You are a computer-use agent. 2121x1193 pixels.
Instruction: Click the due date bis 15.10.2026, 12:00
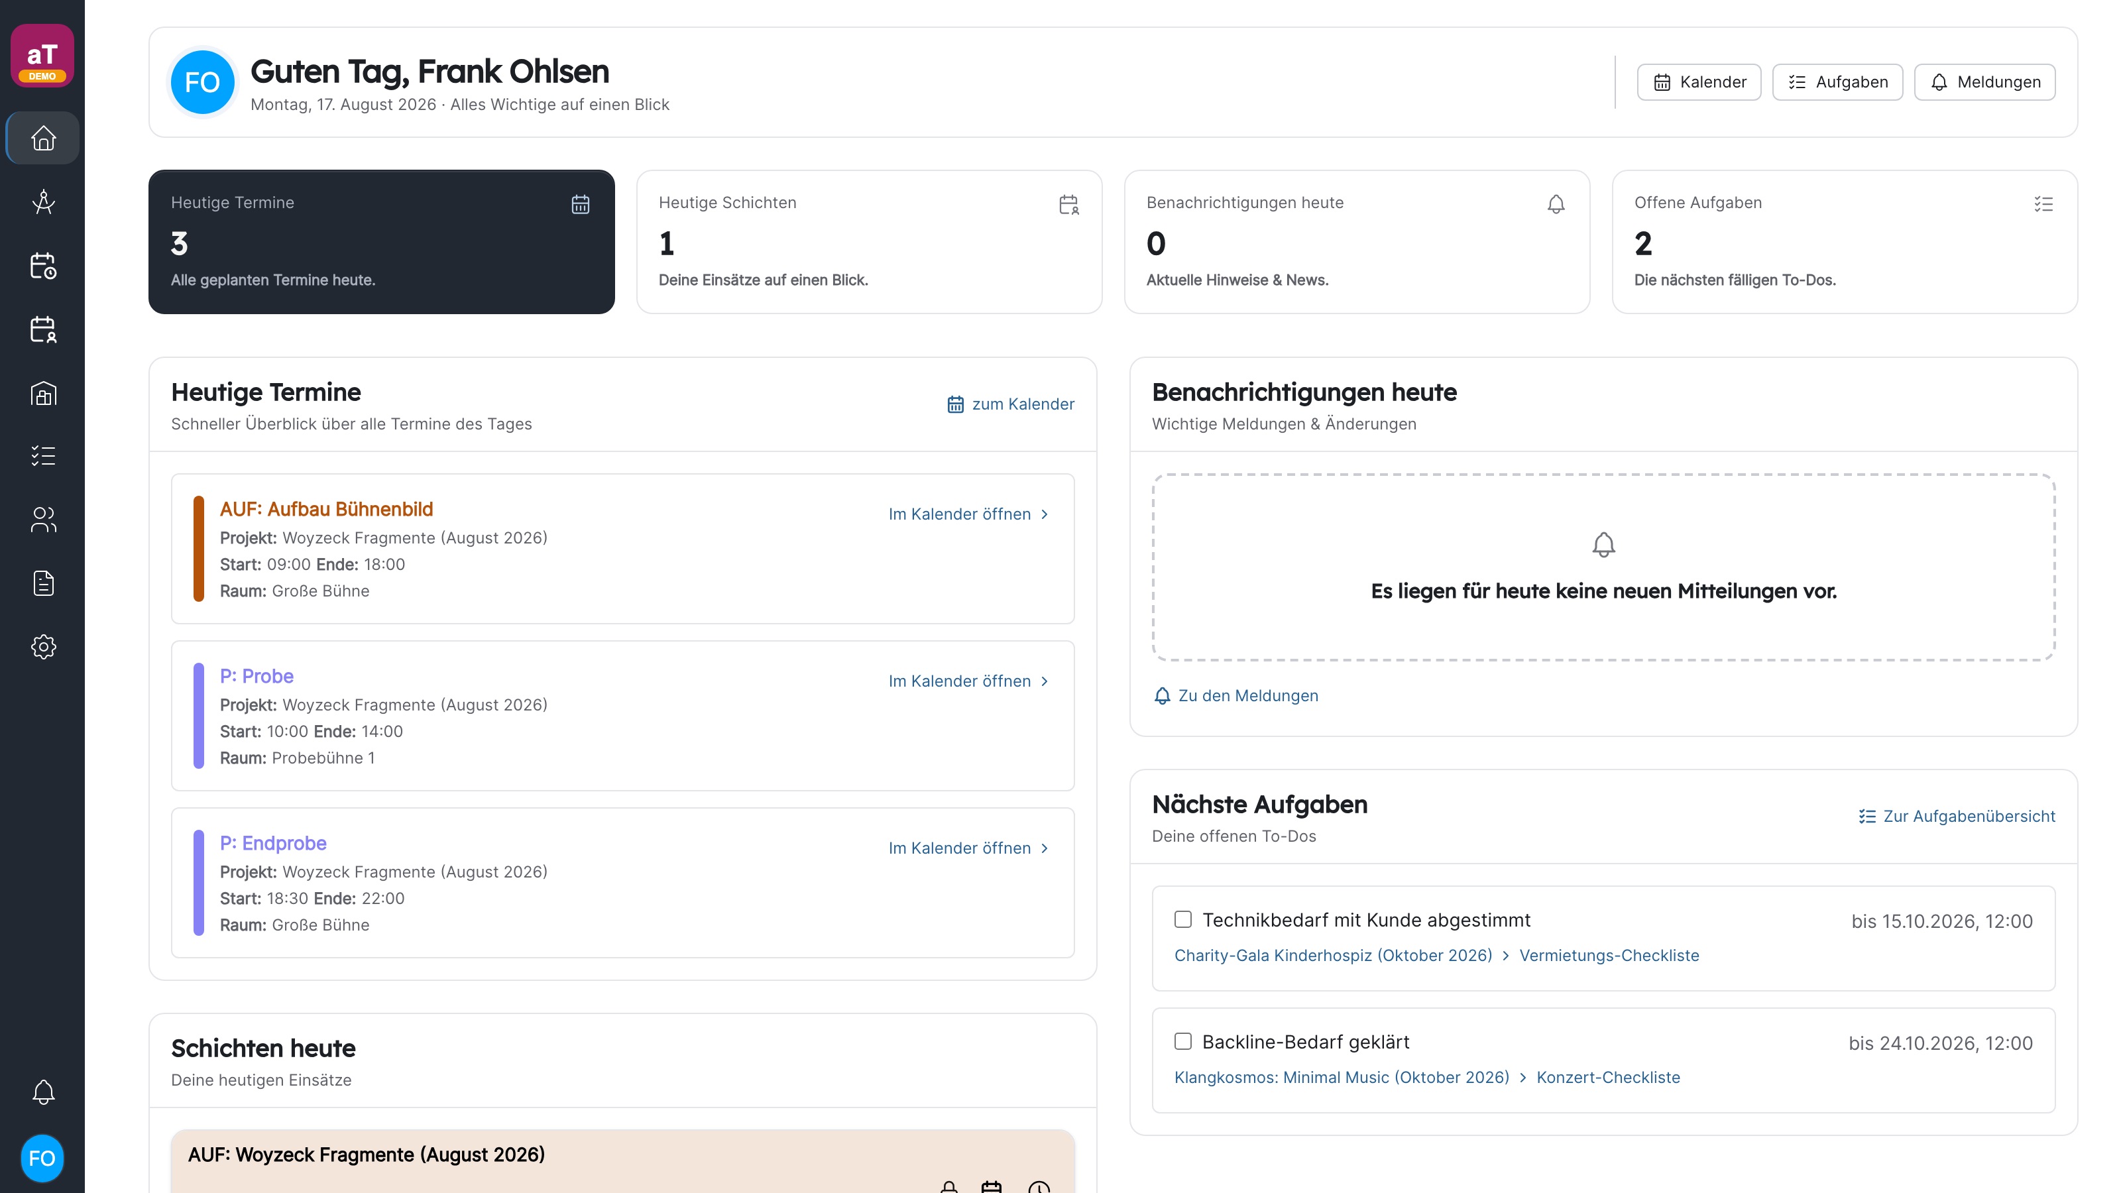click(1941, 921)
